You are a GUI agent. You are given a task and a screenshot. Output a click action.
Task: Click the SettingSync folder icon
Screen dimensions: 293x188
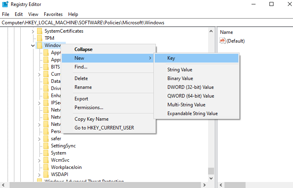tap(46, 146)
